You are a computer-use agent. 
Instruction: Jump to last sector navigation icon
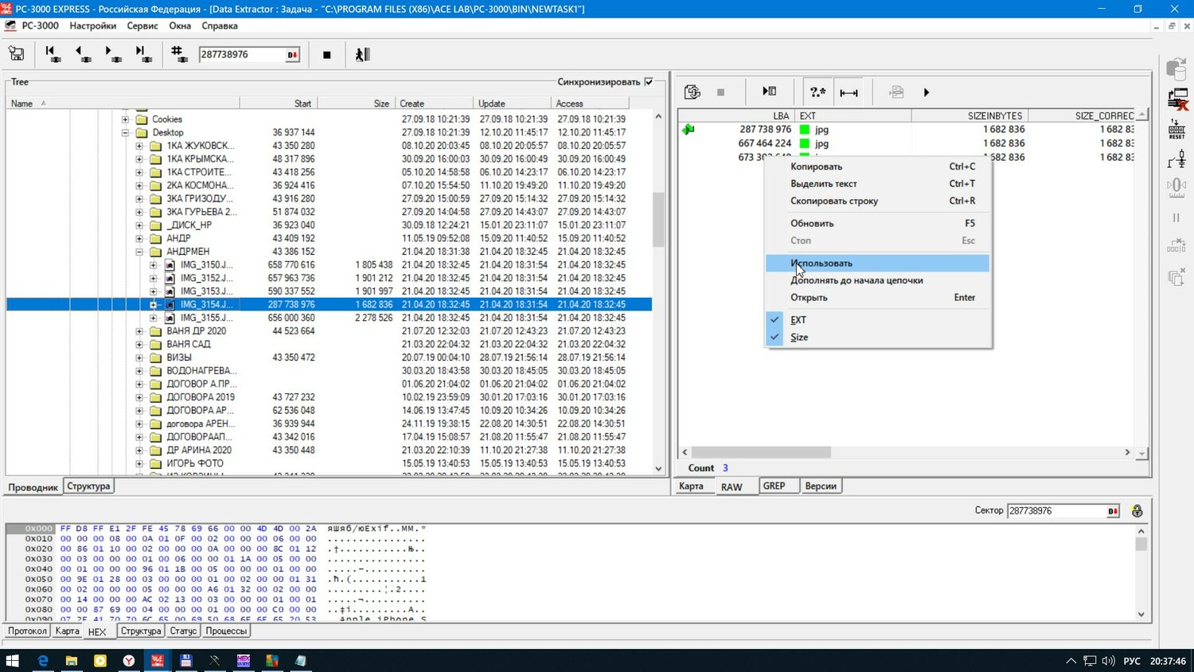click(142, 54)
